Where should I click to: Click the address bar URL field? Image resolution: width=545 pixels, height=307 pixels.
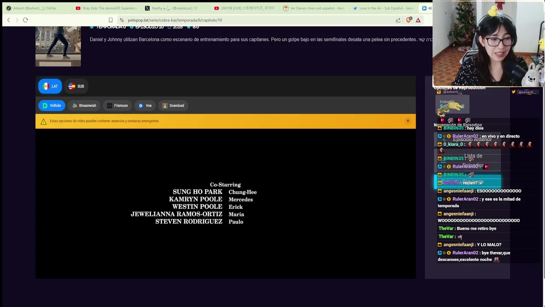tap(255, 20)
